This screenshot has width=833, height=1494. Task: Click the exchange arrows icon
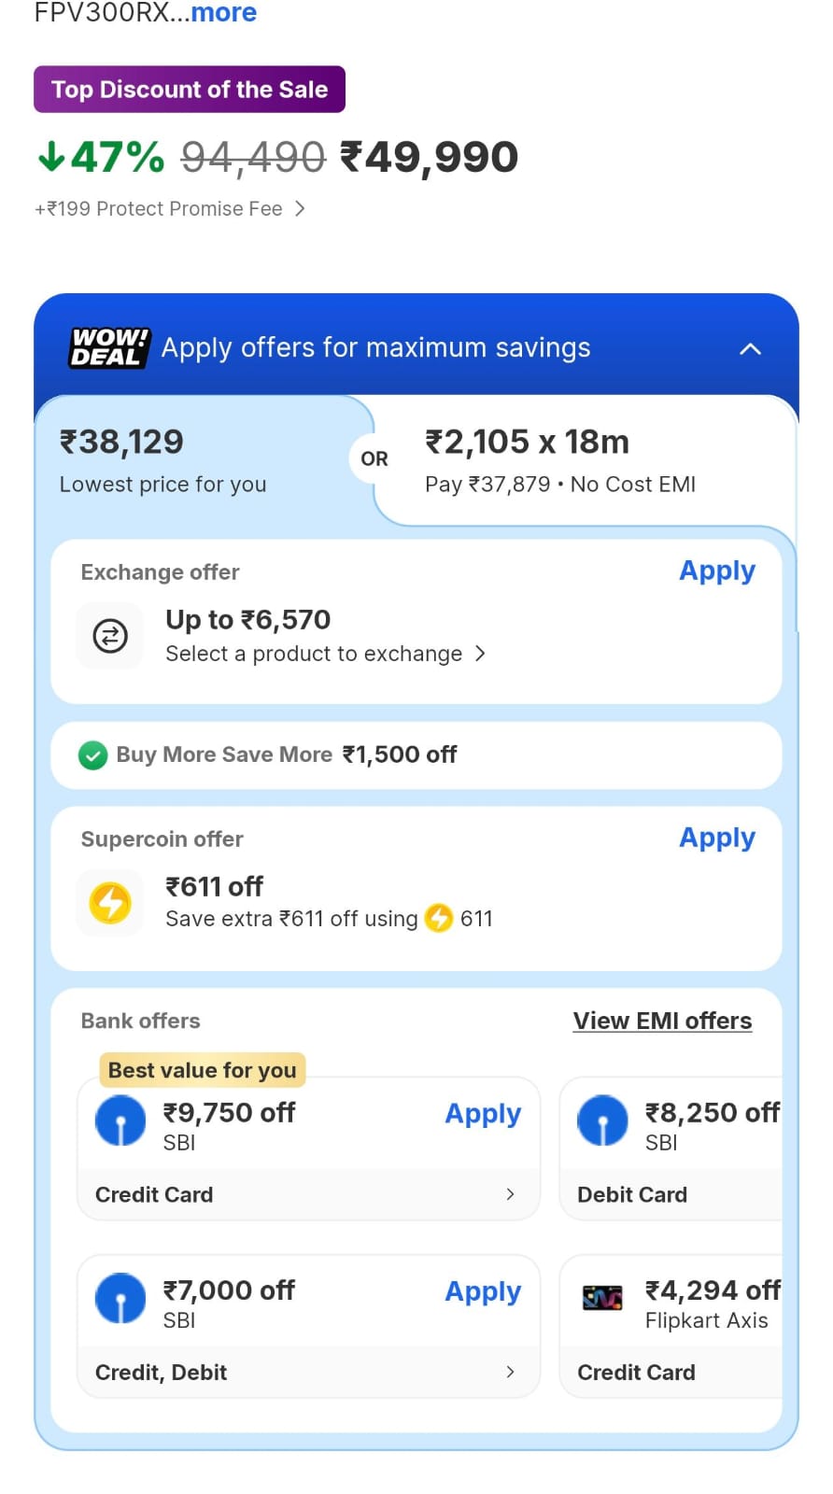coord(110,637)
